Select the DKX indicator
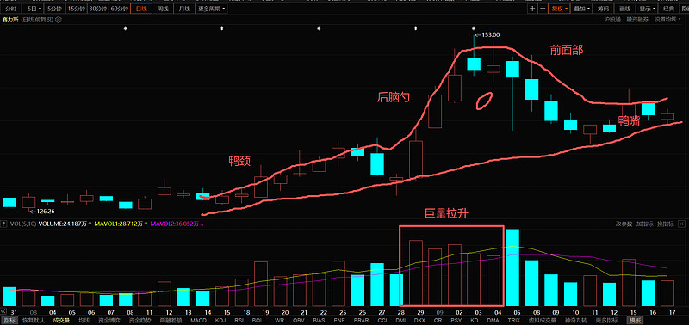The height and width of the screenshot is (325, 689). click(x=420, y=321)
